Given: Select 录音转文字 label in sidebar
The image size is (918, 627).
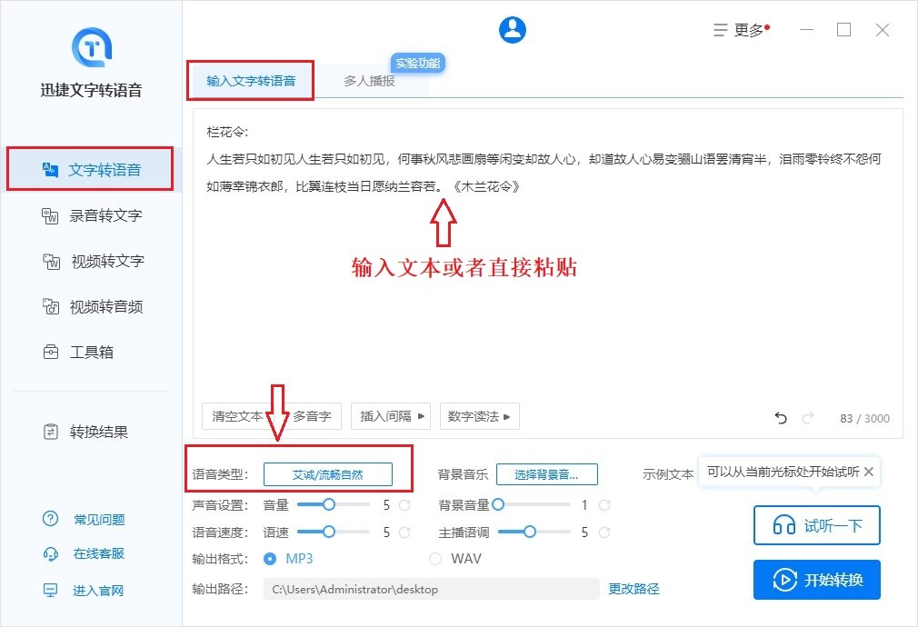Looking at the screenshot, I should coord(105,216).
